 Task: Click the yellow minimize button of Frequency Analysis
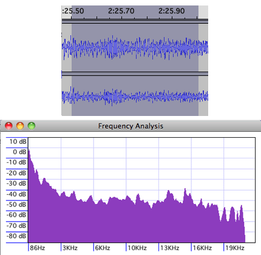click(20, 126)
